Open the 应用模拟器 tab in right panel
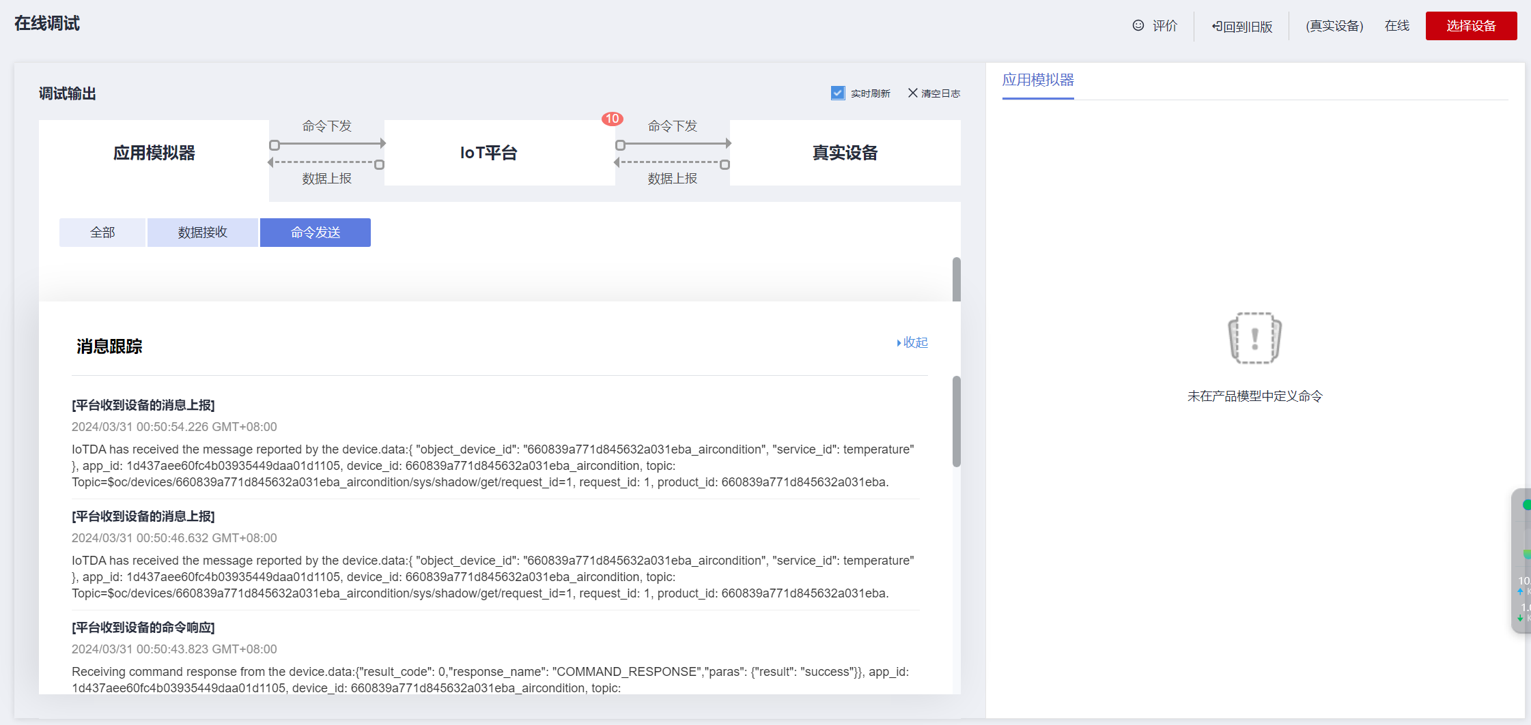Viewport: 1531px width, 725px height. coord(1038,80)
